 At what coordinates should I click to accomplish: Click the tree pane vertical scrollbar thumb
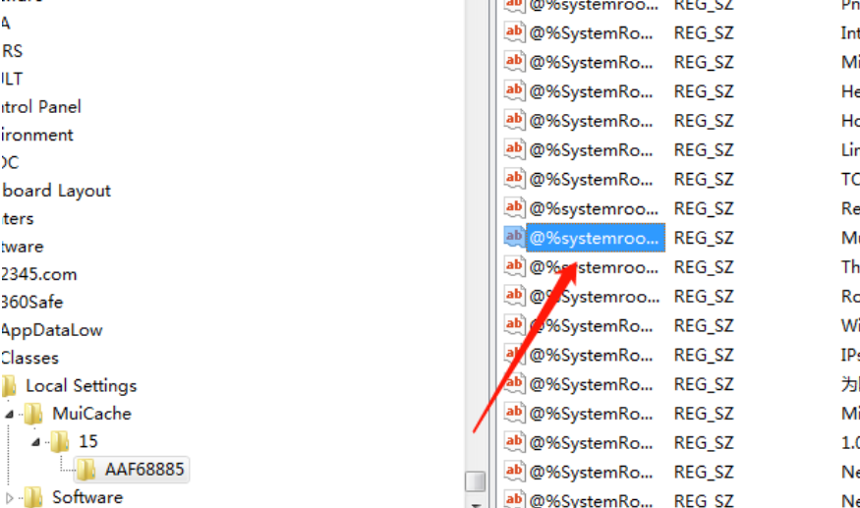[x=475, y=481]
